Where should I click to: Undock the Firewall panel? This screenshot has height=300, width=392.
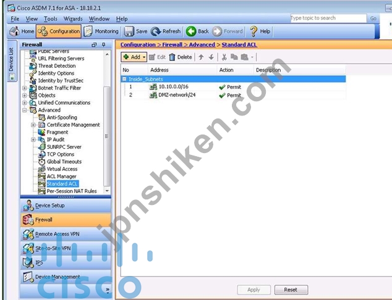point(94,44)
